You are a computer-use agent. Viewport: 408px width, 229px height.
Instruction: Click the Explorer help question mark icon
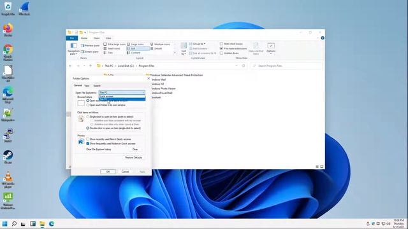coord(323,38)
